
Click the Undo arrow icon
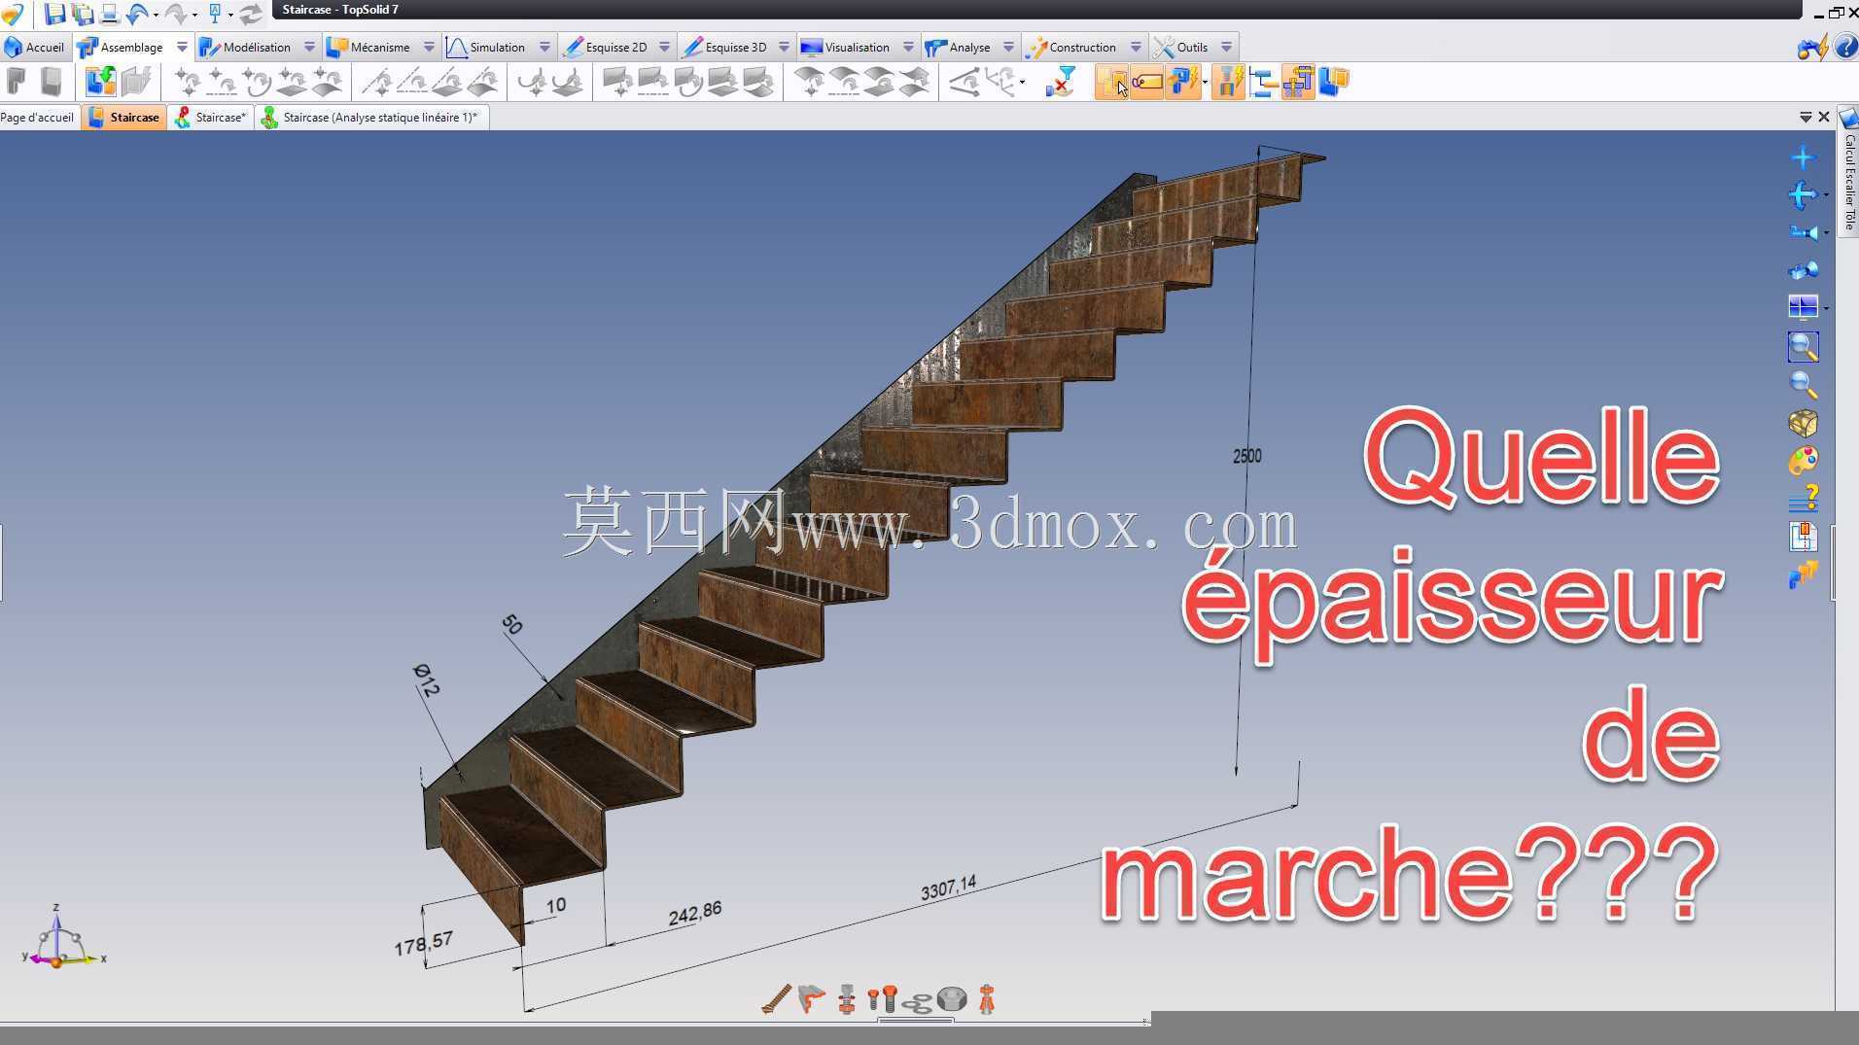point(137,14)
